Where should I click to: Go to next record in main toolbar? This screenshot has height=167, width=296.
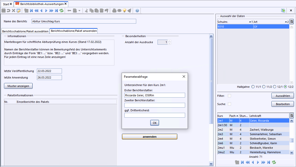(46, 11)
